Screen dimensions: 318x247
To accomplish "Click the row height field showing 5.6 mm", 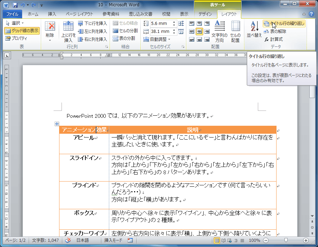I will [x=161, y=23].
